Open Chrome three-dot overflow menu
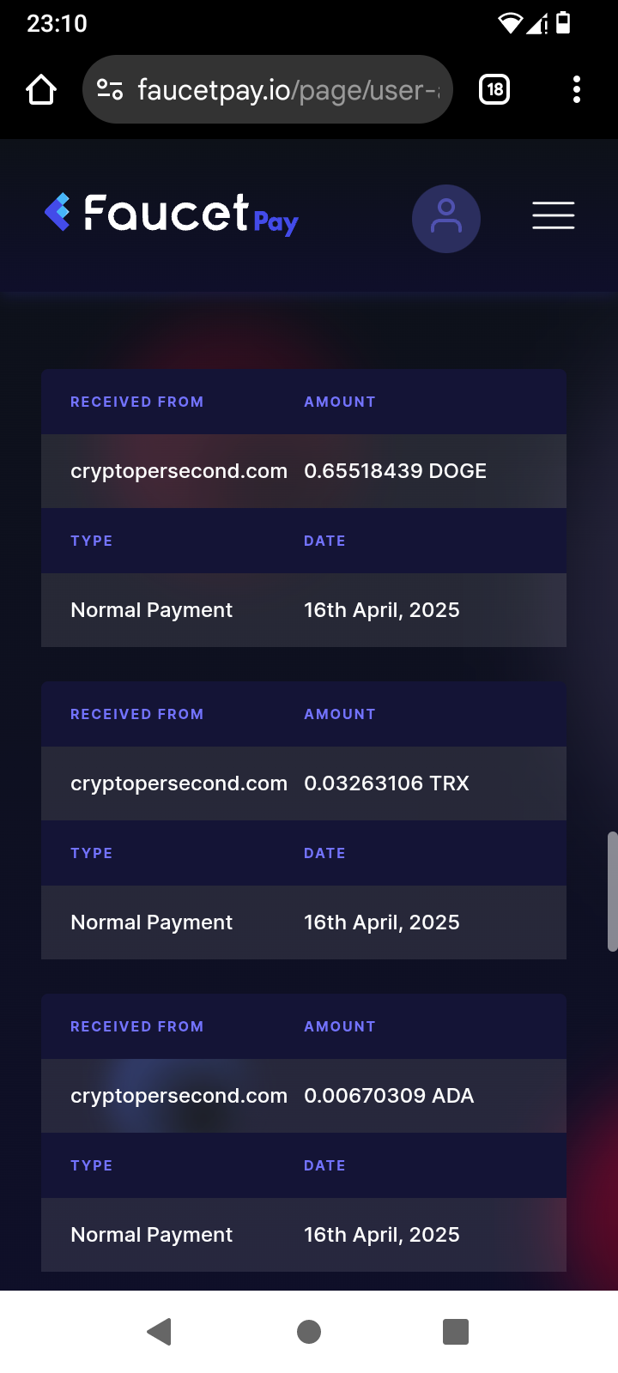 577,89
